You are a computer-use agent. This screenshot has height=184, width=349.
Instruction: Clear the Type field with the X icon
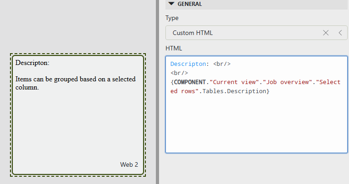point(325,33)
